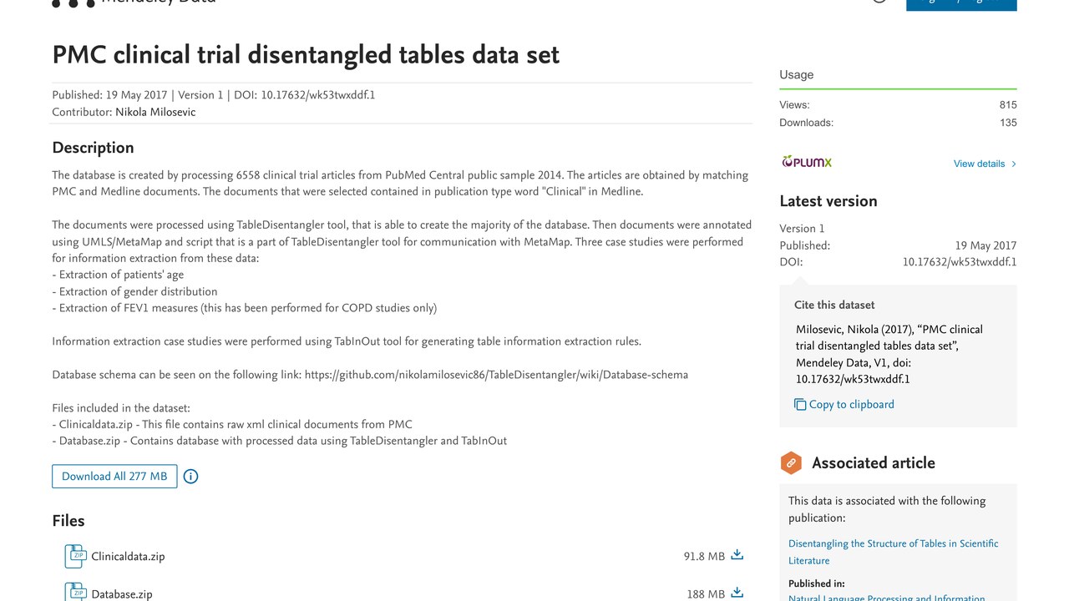This screenshot has width=1069, height=601.
Task: Click the Database.zip file icon
Action: coord(75,592)
